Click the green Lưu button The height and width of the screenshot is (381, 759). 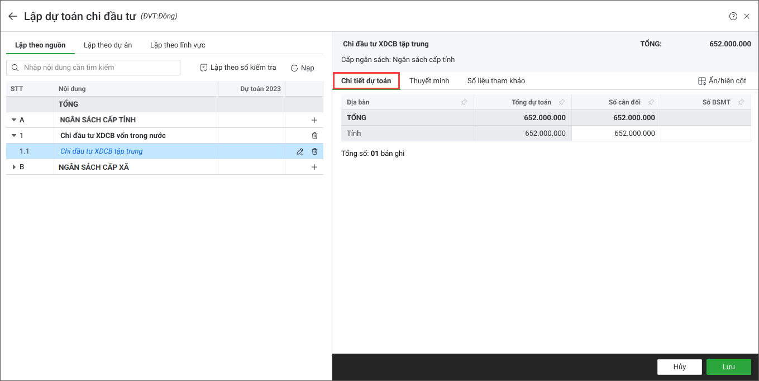click(x=728, y=366)
